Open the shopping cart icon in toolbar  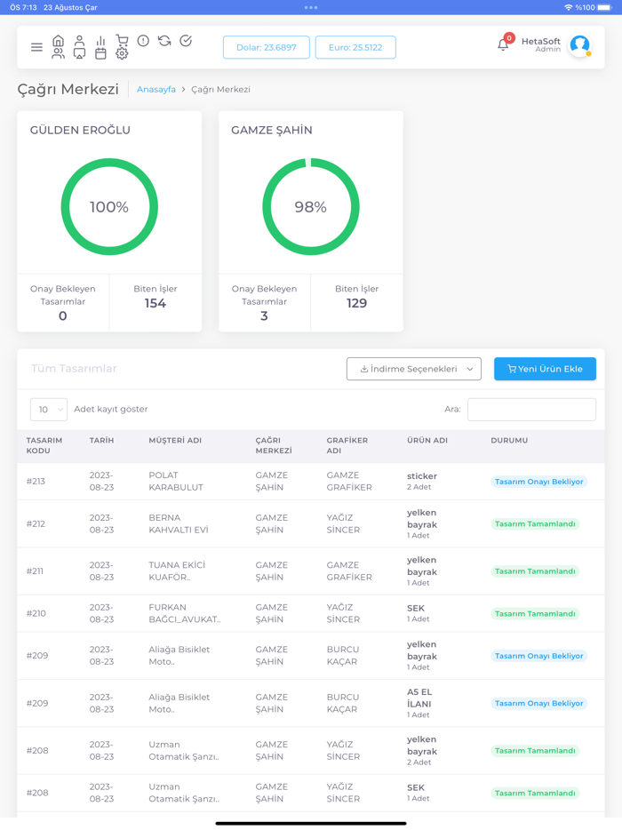pos(122,41)
